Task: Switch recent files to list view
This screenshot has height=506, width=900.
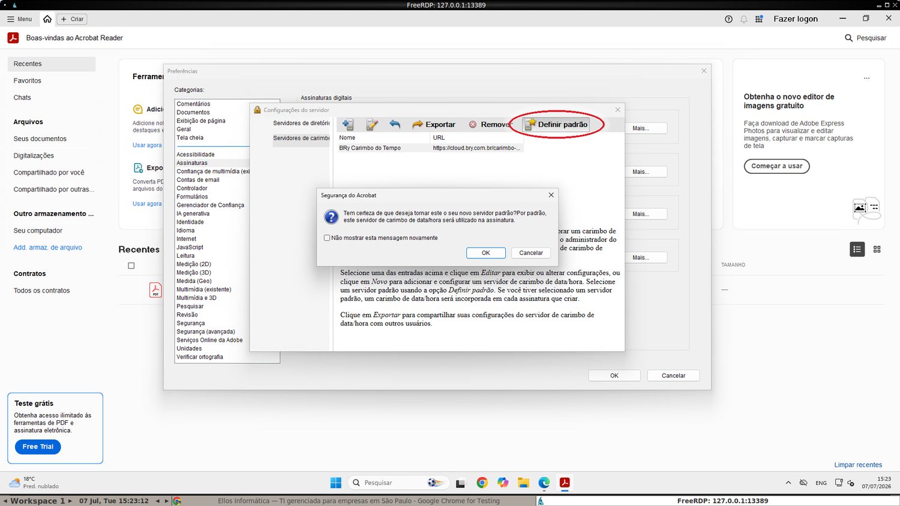Action: point(857,249)
